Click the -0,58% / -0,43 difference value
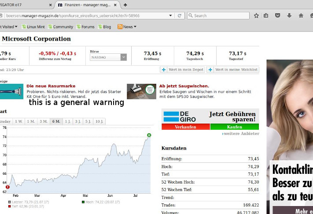Viewport: 313px width, 214px height. pos(57,53)
